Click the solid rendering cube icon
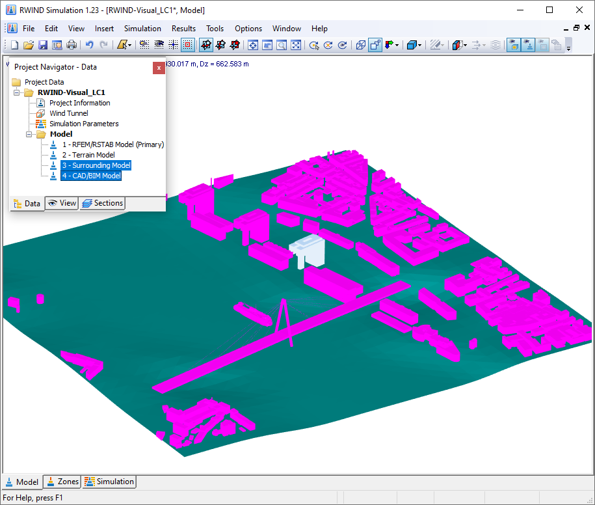The width and height of the screenshot is (595, 505). point(413,44)
